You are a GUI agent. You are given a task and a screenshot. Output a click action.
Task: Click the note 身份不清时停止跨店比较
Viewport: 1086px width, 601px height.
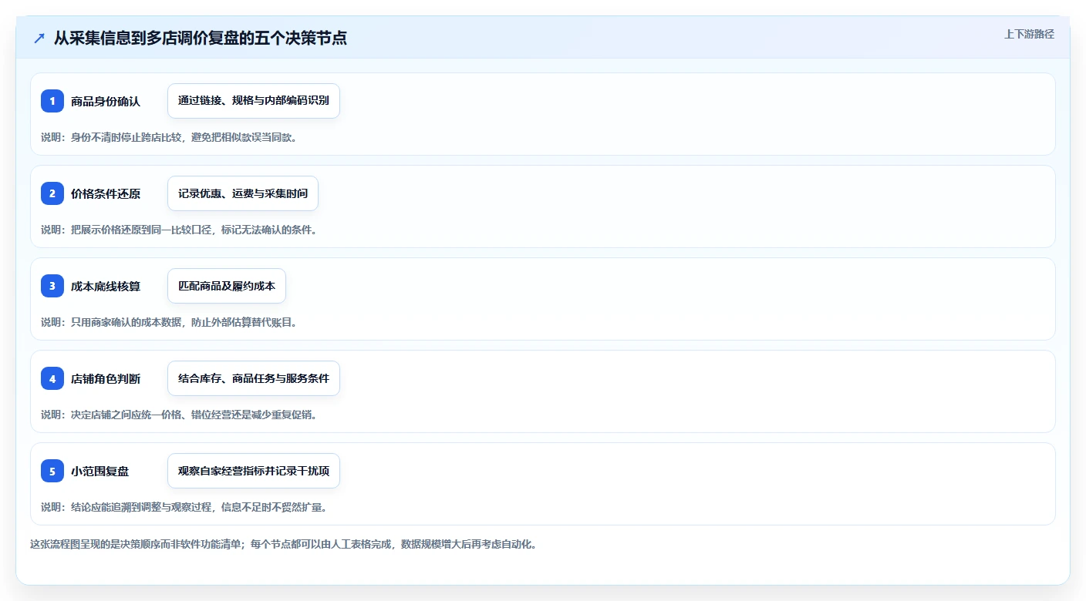[x=126, y=137]
